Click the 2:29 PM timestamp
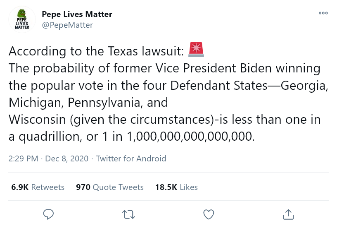 coord(23,158)
